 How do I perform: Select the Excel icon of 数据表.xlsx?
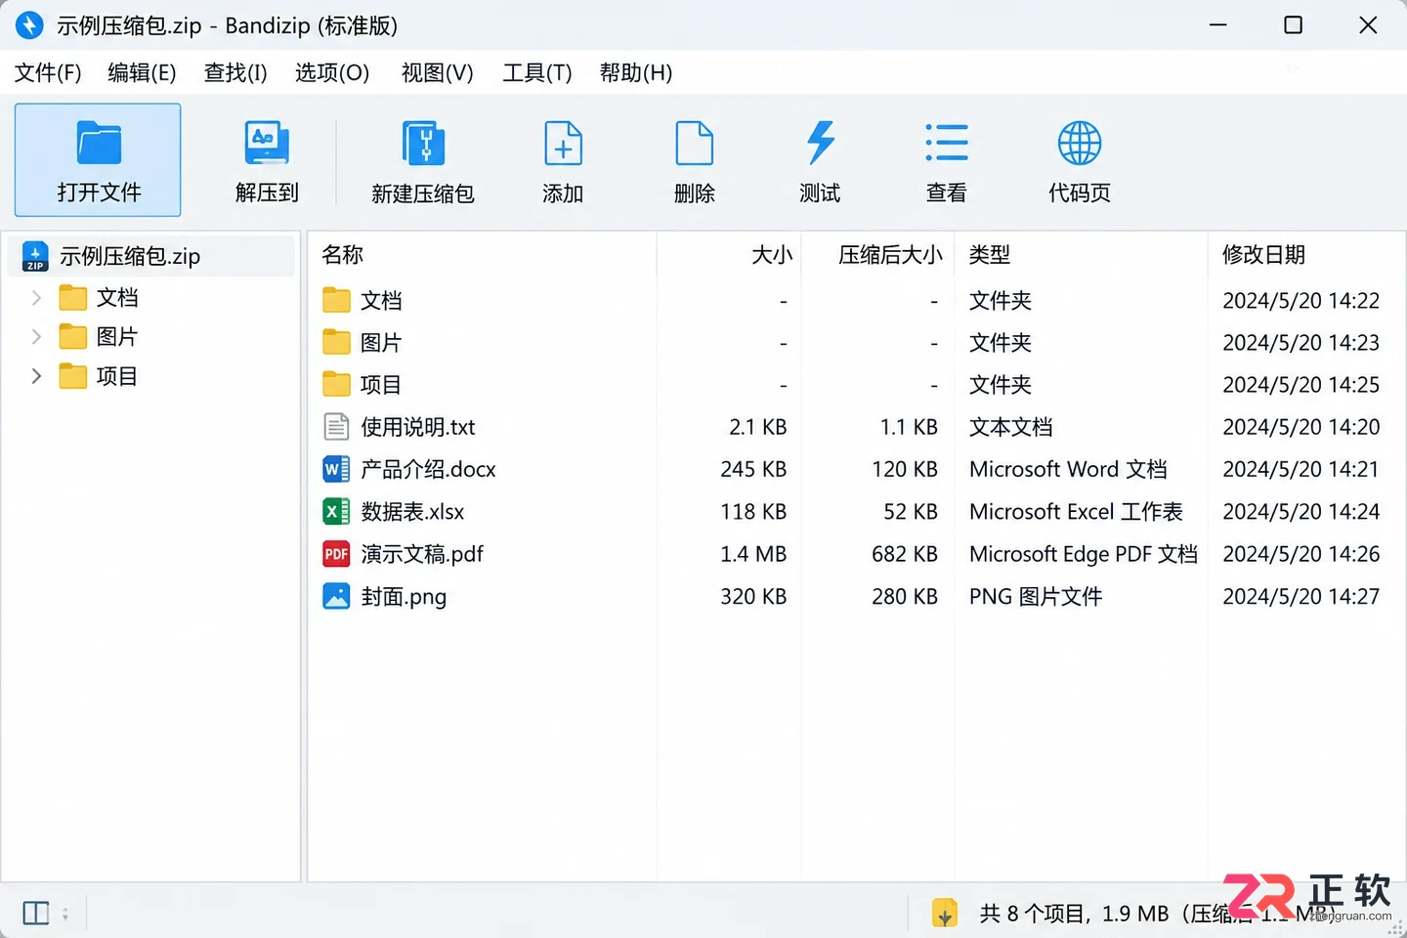pos(336,511)
